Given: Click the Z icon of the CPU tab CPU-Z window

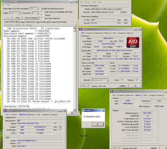Looking at the screenshot, I should (80, 29).
